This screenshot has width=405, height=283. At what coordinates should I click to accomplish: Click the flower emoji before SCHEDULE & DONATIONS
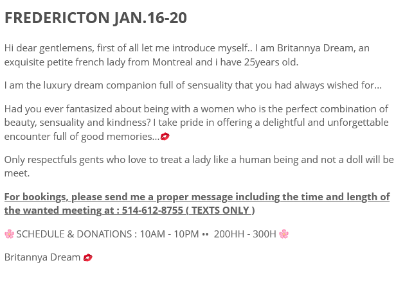pyautogui.click(x=9, y=234)
